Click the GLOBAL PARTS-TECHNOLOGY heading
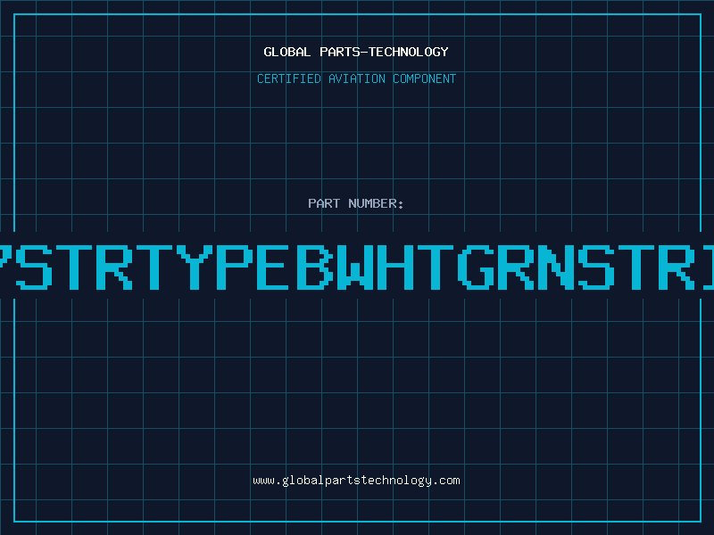This screenshot has width=714, height=535. tap(356, 52)
